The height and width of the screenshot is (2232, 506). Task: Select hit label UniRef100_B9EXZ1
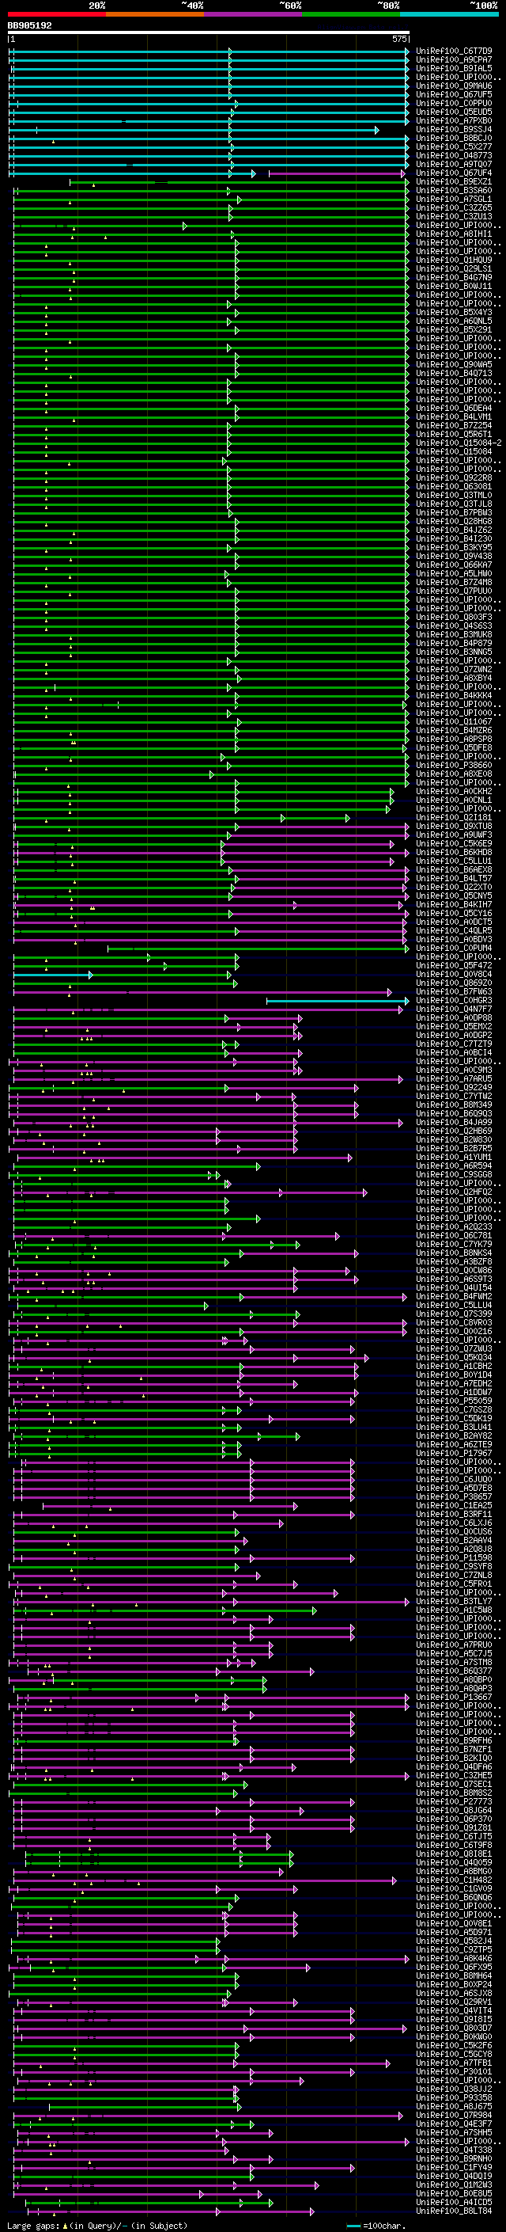tap(454, 182)
